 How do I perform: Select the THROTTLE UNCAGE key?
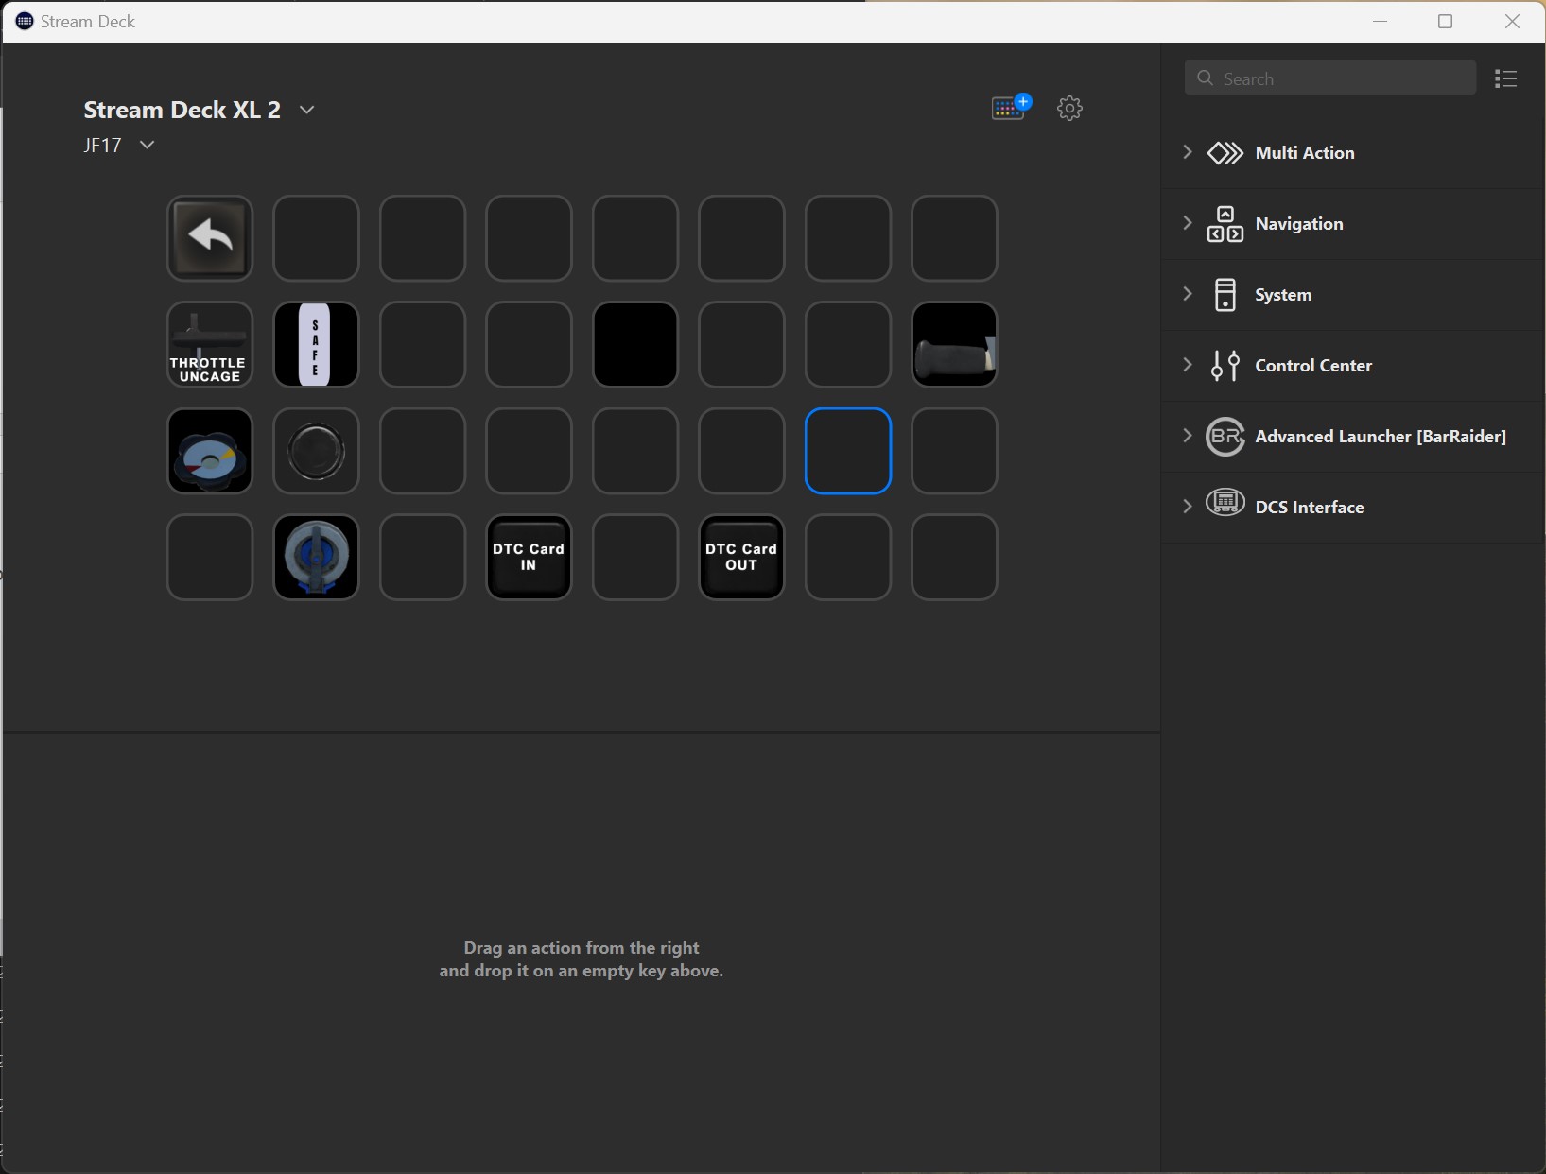click(210, 345)
